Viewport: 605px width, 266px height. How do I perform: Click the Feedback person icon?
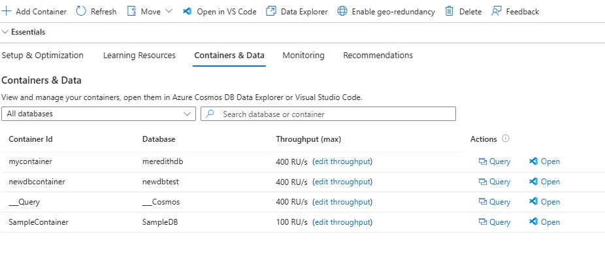coord(497,11)
